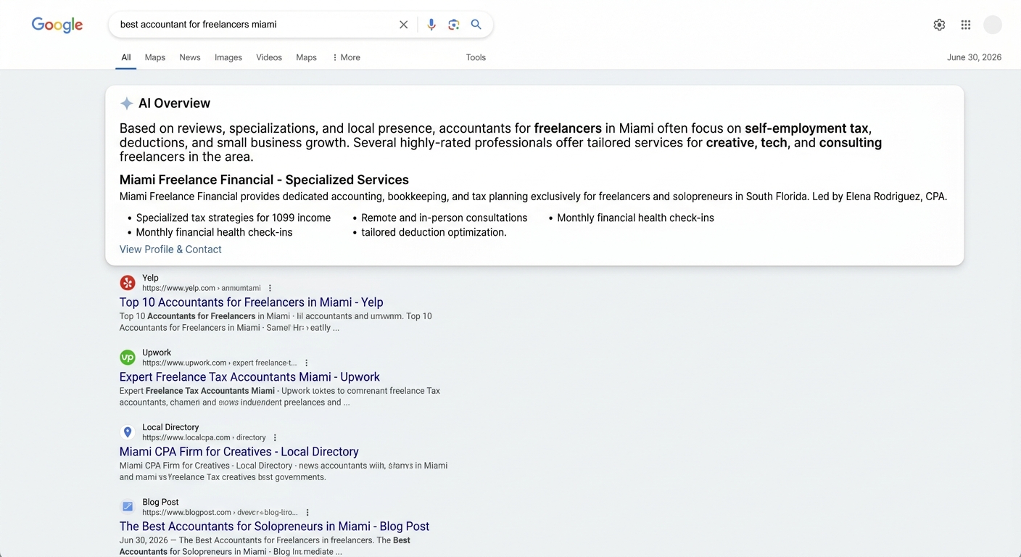The image size is (1021, 557).
Task: Open more options for Local Directory result
Action: (x=275, y=437)
